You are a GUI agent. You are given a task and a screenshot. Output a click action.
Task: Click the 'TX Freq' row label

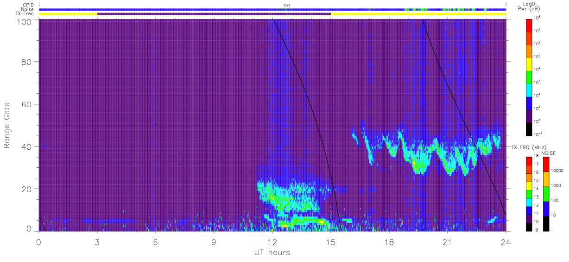25,14
